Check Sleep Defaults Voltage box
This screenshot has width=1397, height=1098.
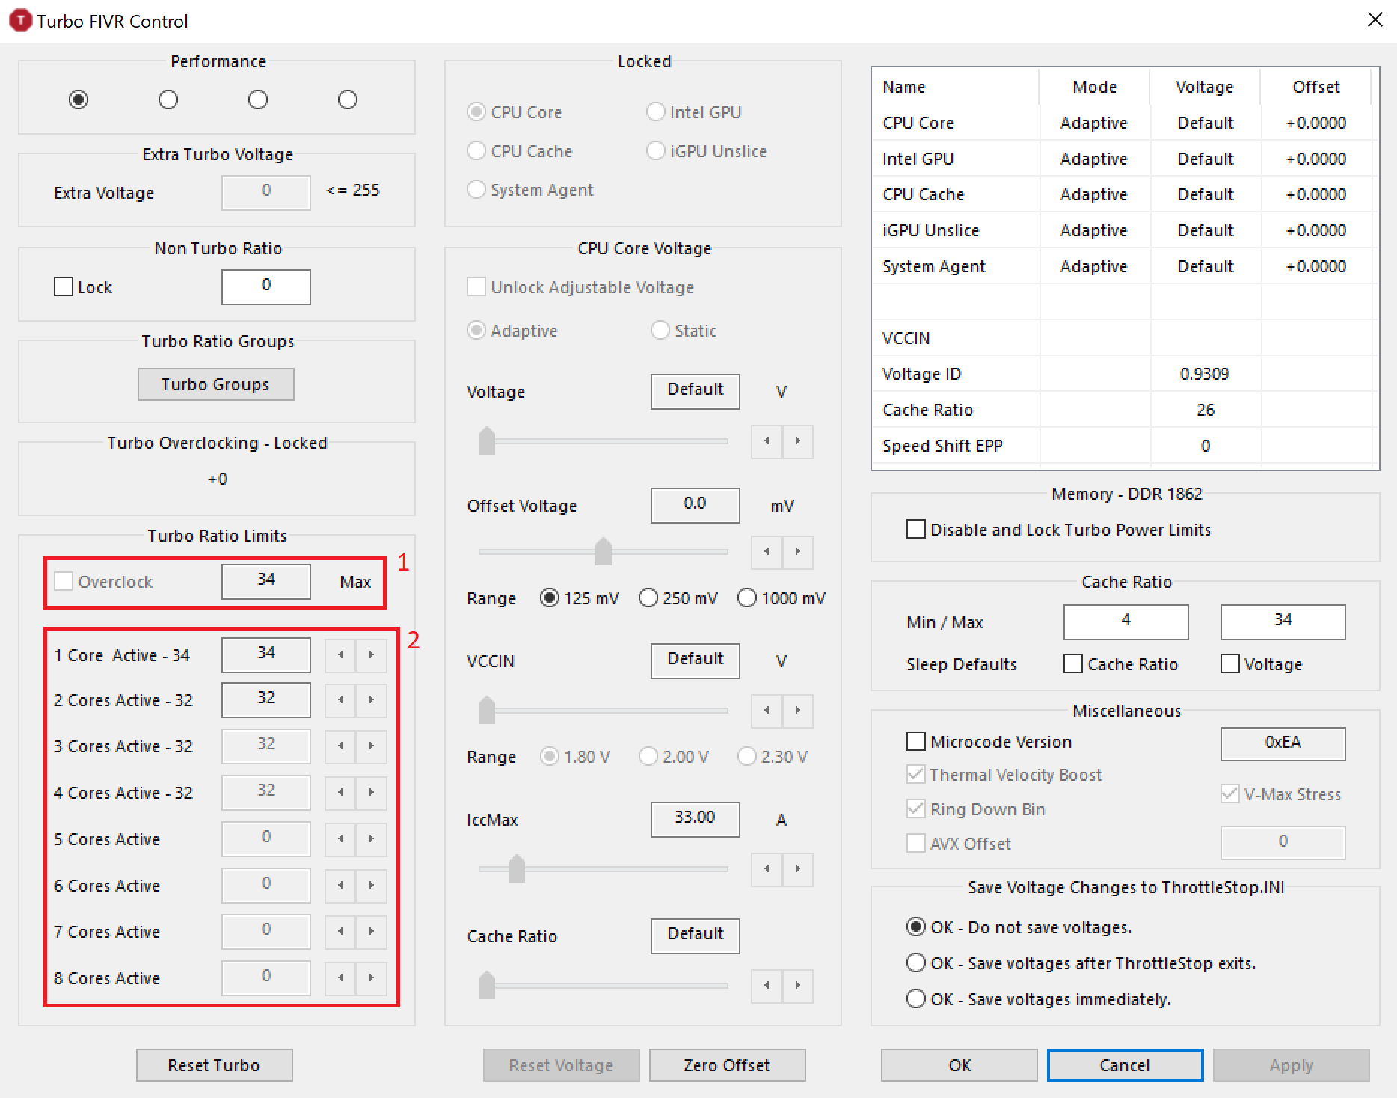pyautogui.click(x=1230, y=664)
